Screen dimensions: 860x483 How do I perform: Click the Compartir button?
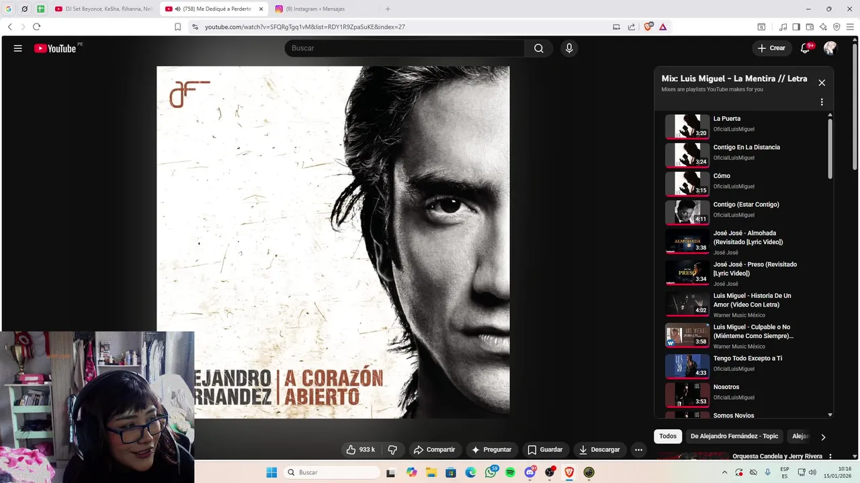click(434, 449)
